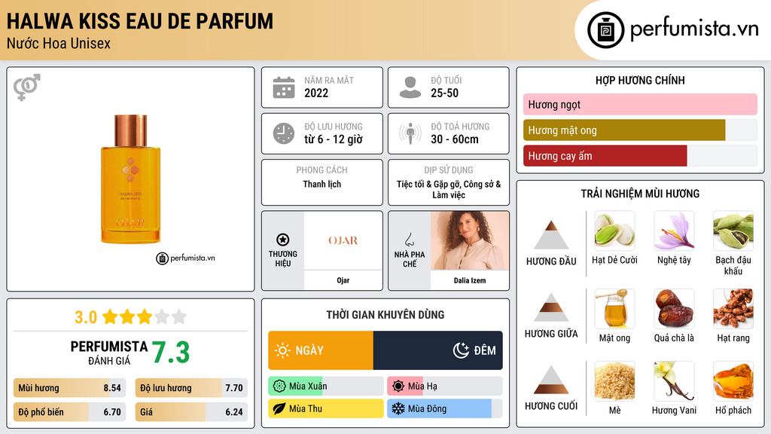Click the Mùa Hạ season bar
This screenshot has width=771, height=434.
[445, 387]
